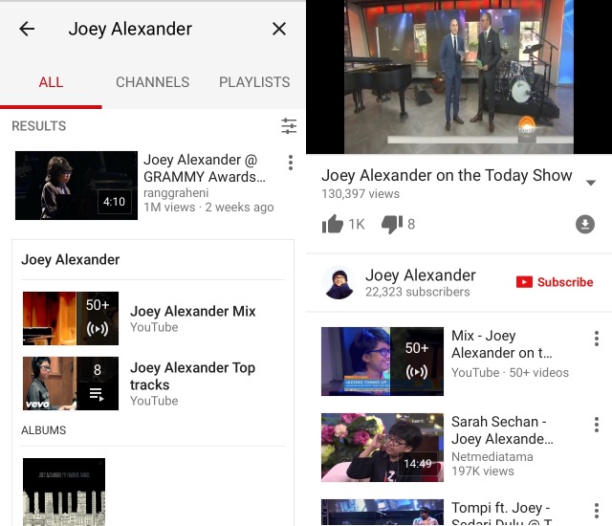Viewport: 612px width, 526px height.
Task: Open Joey Alexander channel avatar
Action: [x=339, y=282]
